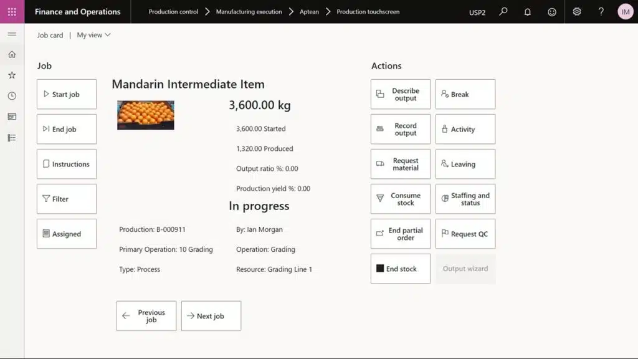
Task: Open settings with the gear icon
Action: click(x=577, y=11)
